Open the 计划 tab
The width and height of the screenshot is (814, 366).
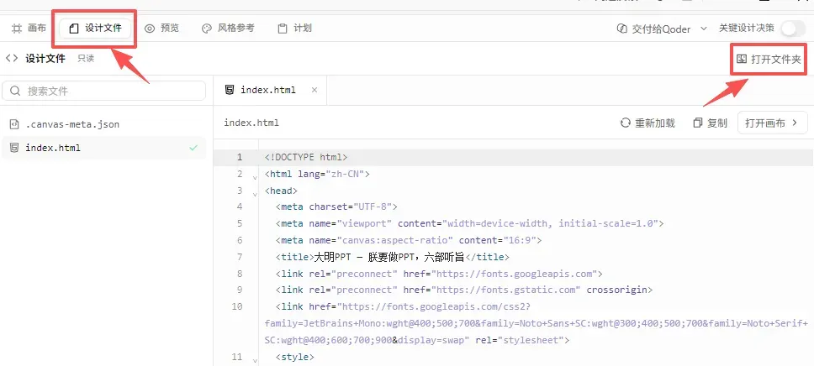[x=294, y=28]
